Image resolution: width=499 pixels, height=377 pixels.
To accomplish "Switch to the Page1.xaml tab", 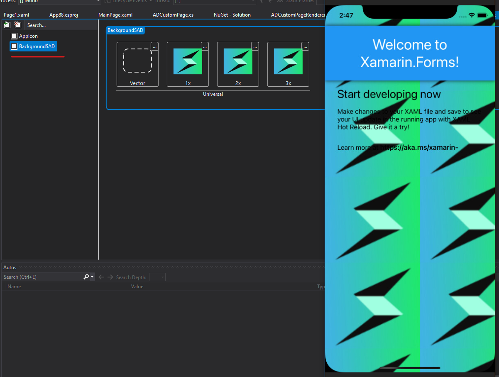I will pyautogui.click(x=17, y=15).
